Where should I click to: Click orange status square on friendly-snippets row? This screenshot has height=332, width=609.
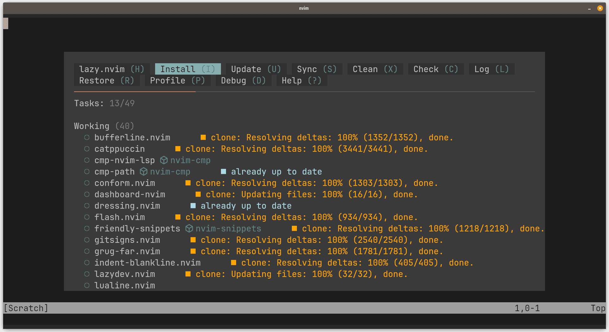pyautogui.click(x=294, y=228)
